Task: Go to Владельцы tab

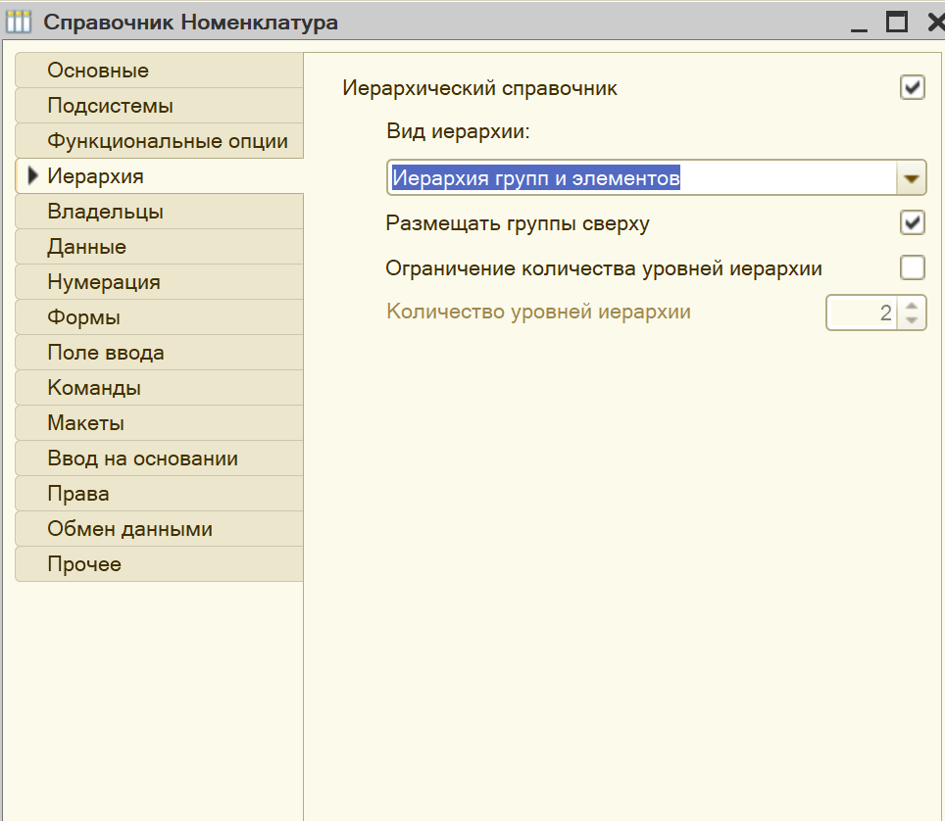Action: [x=159, y=212]
